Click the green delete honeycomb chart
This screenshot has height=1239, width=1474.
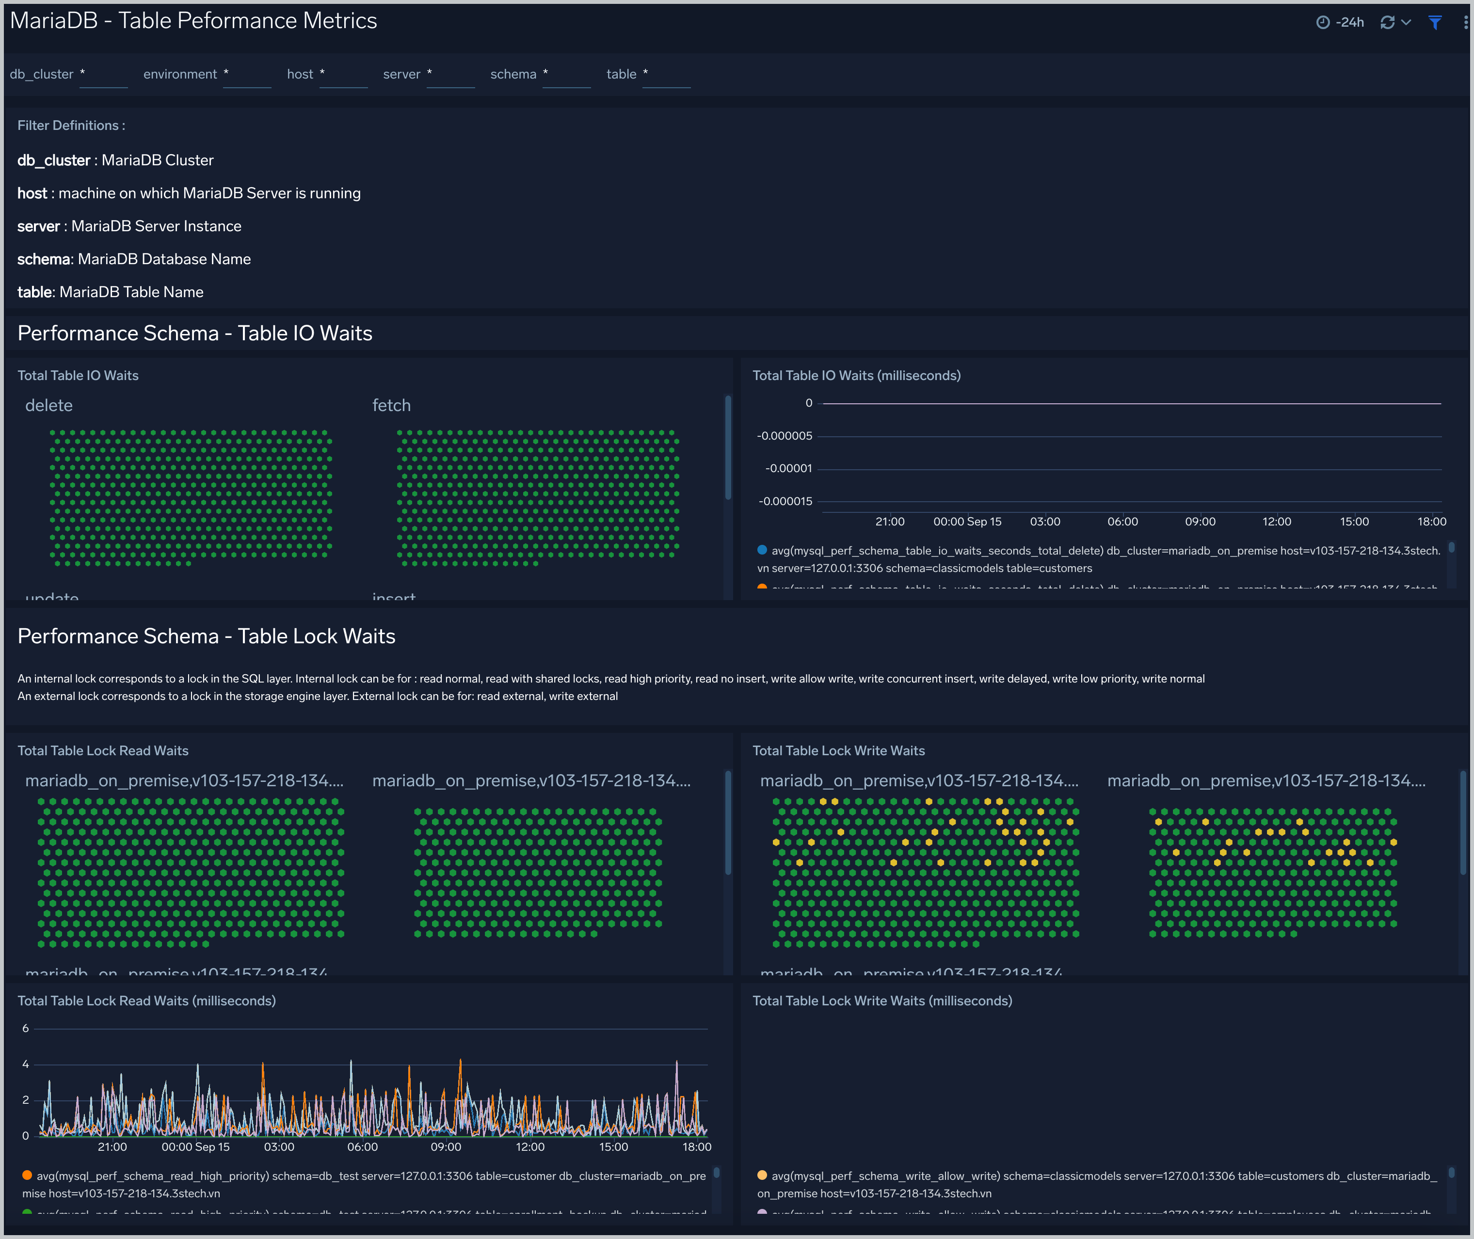tap(191, 497)
